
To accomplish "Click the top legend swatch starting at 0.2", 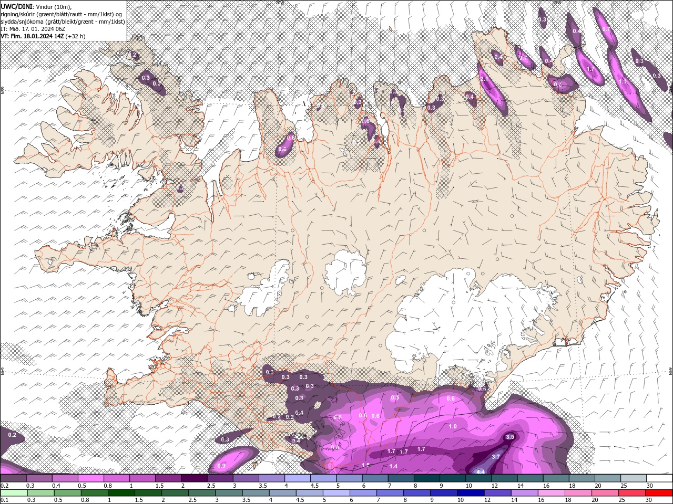I will tap(13, 478).
